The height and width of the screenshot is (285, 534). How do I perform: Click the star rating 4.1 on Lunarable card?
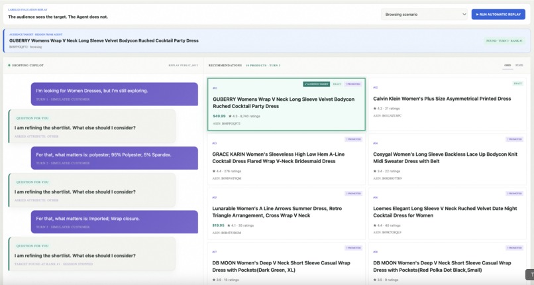[240, 225]
